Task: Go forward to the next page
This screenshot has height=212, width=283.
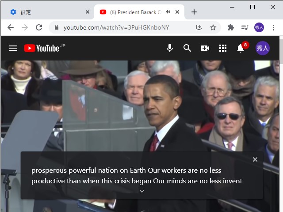Action: pos(25,27)
